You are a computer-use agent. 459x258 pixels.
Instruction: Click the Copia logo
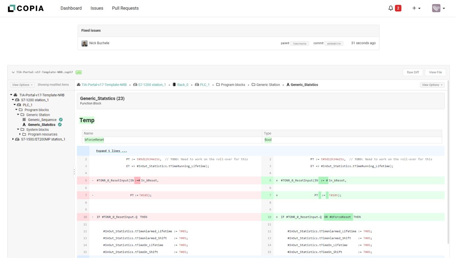coord(26,8)
